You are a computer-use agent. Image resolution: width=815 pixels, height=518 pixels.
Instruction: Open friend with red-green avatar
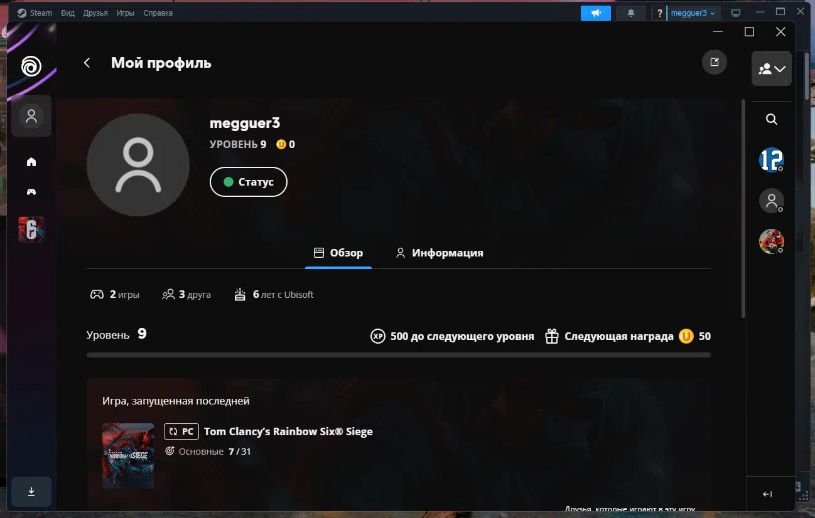(772, 241)
